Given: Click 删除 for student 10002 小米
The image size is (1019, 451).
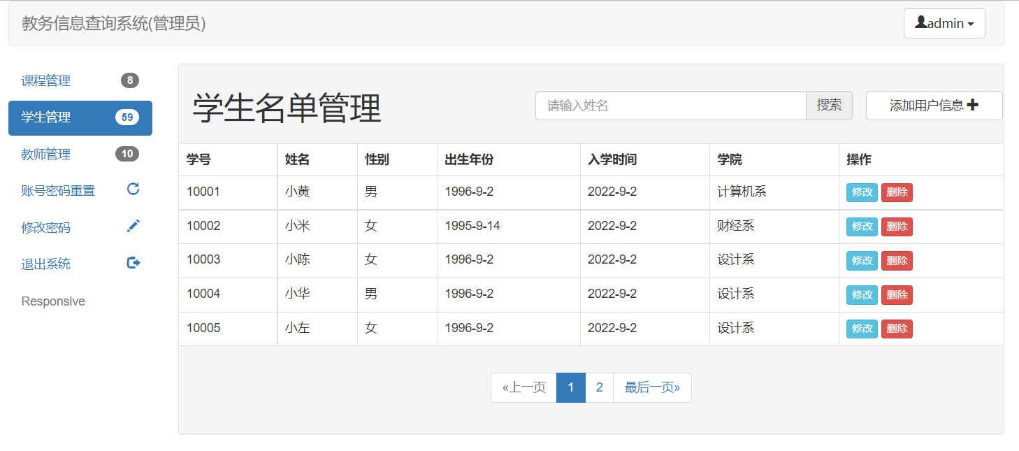Looking at the screenshot, I should [x=897, y=227].
